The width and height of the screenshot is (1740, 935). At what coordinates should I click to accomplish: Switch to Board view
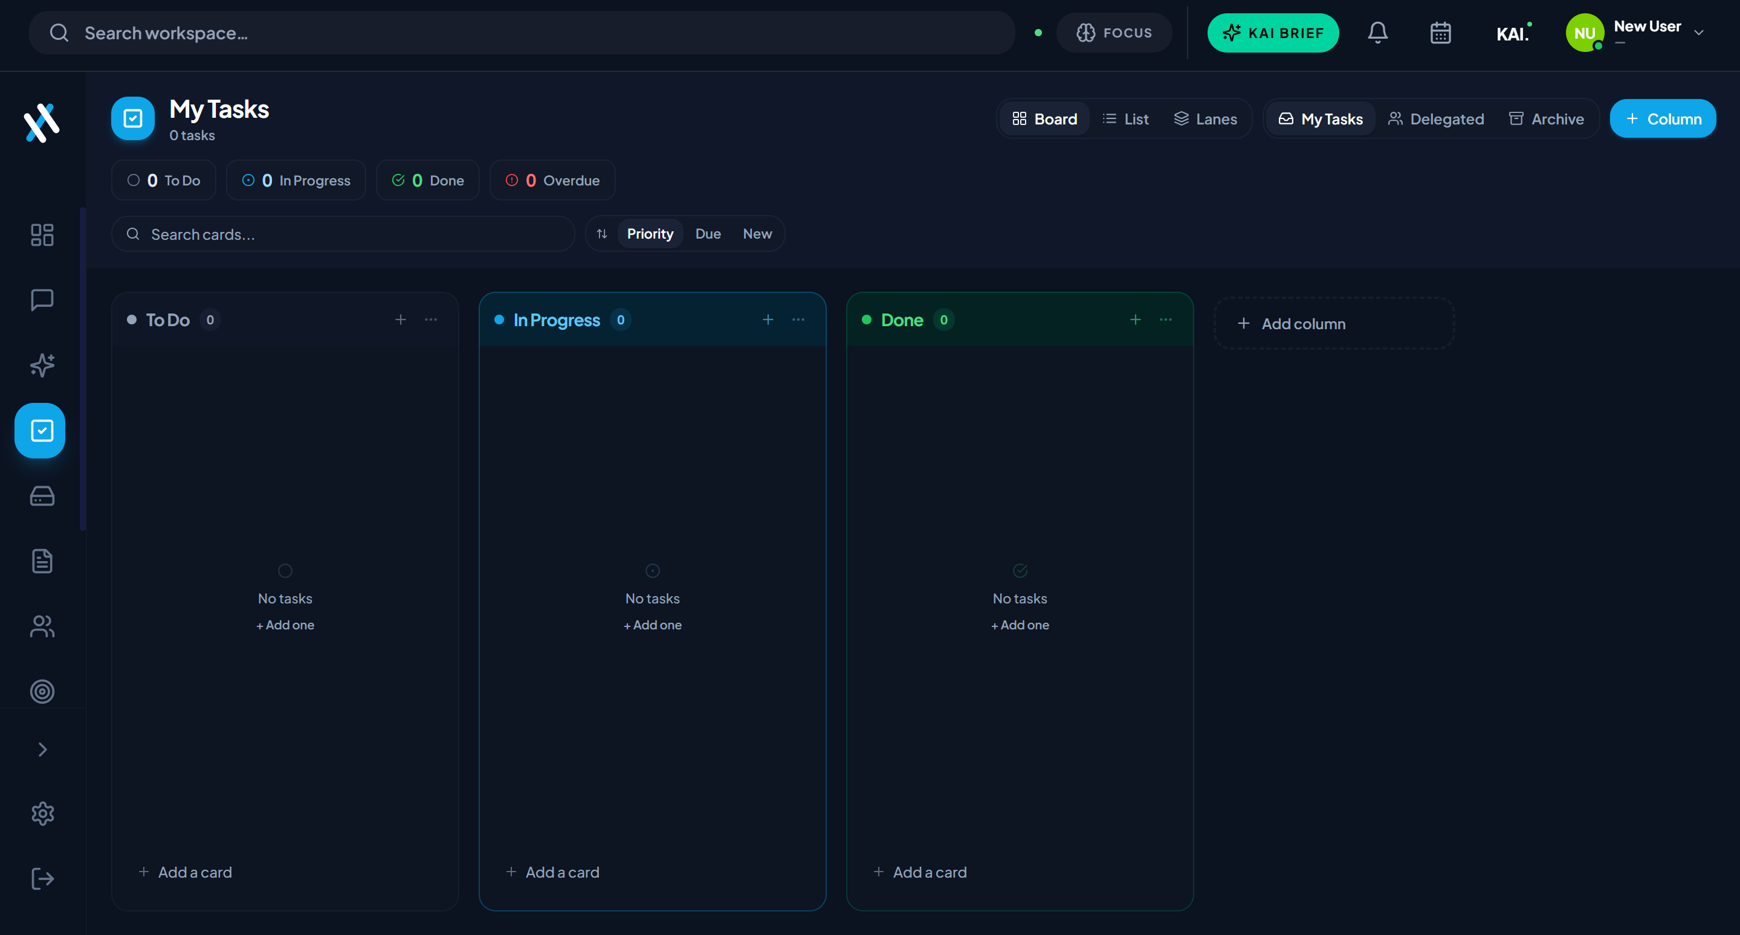point(1044,119)
